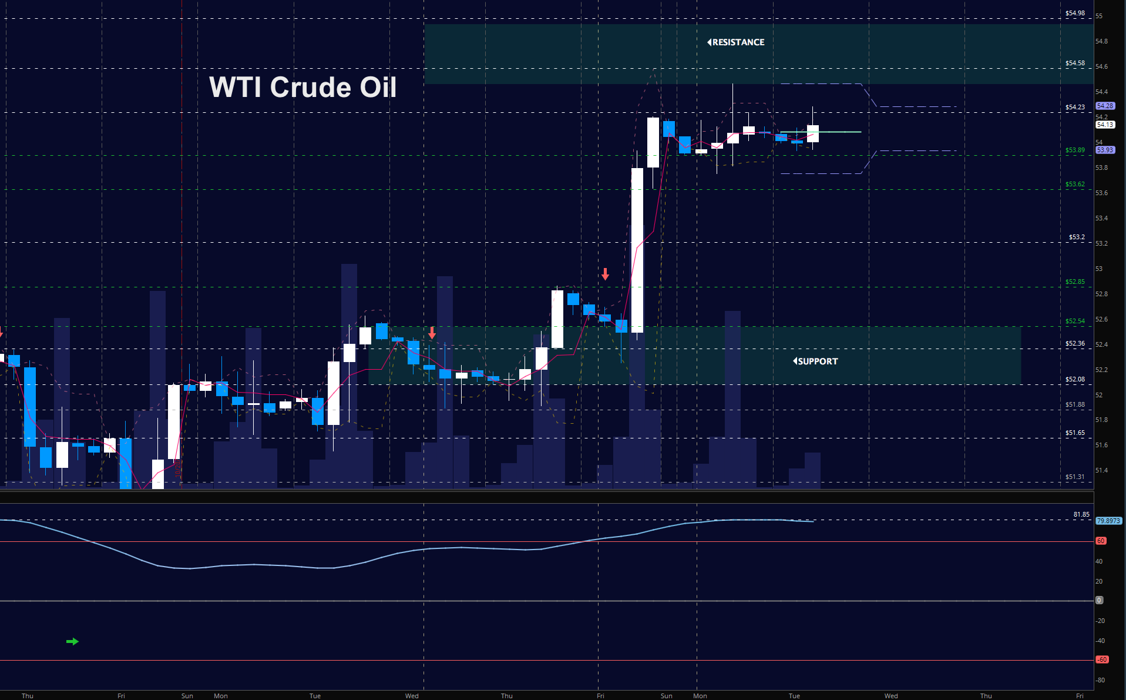Click the -20 tick on oscillator axis
Screen dimensions: 1126x700
point(1101,621)
